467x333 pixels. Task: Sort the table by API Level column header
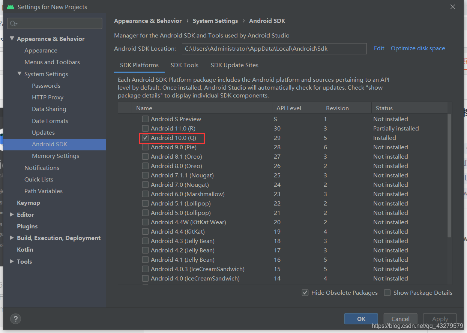pos(297,108)
